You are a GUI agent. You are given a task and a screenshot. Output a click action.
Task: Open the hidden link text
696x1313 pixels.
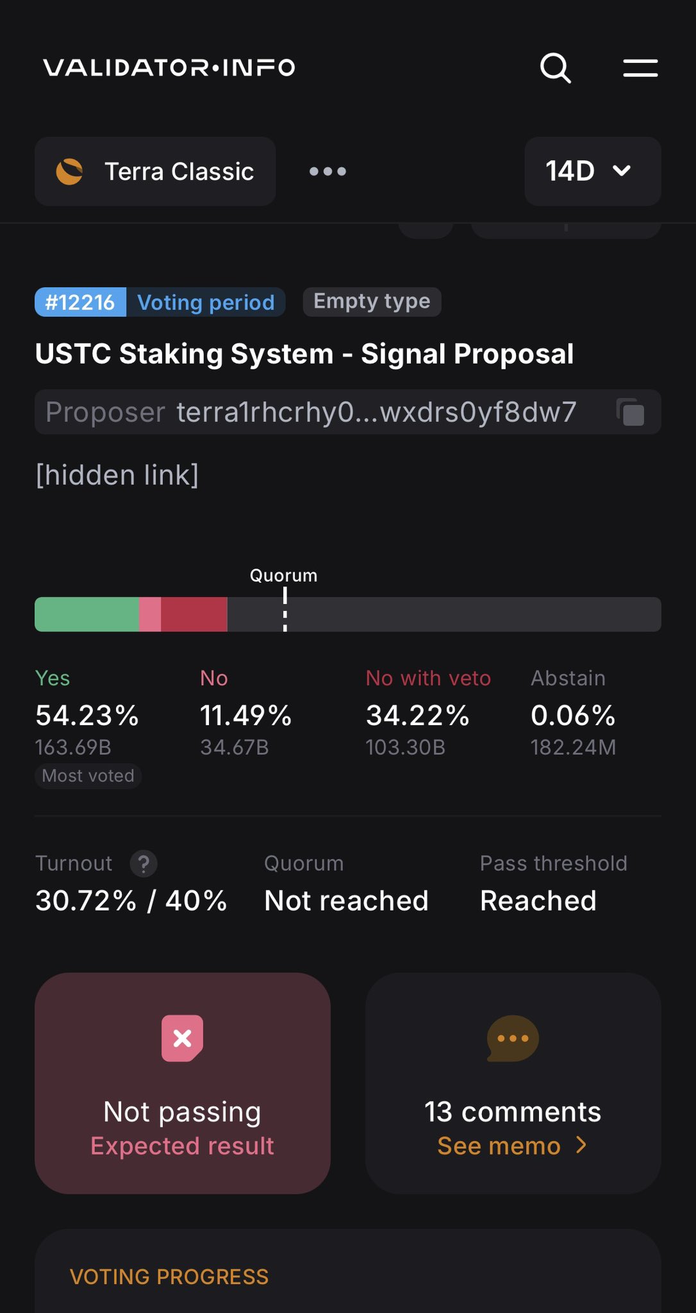tap(117, 475)
